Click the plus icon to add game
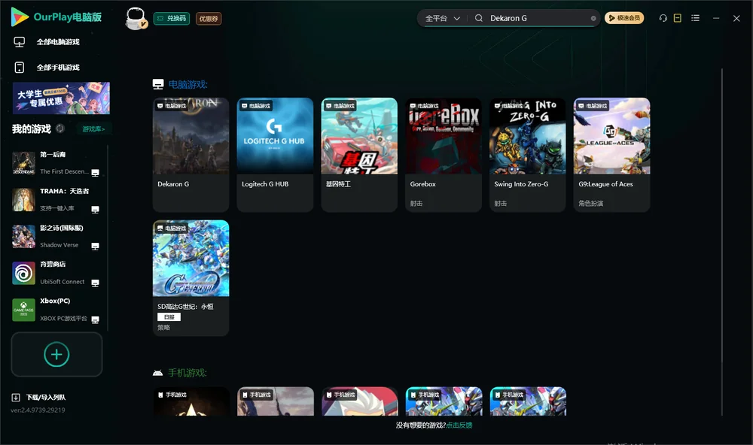Image resolution: width=753 pixels, height=445 pixels. pyautogui.click(x=56, y=354)
